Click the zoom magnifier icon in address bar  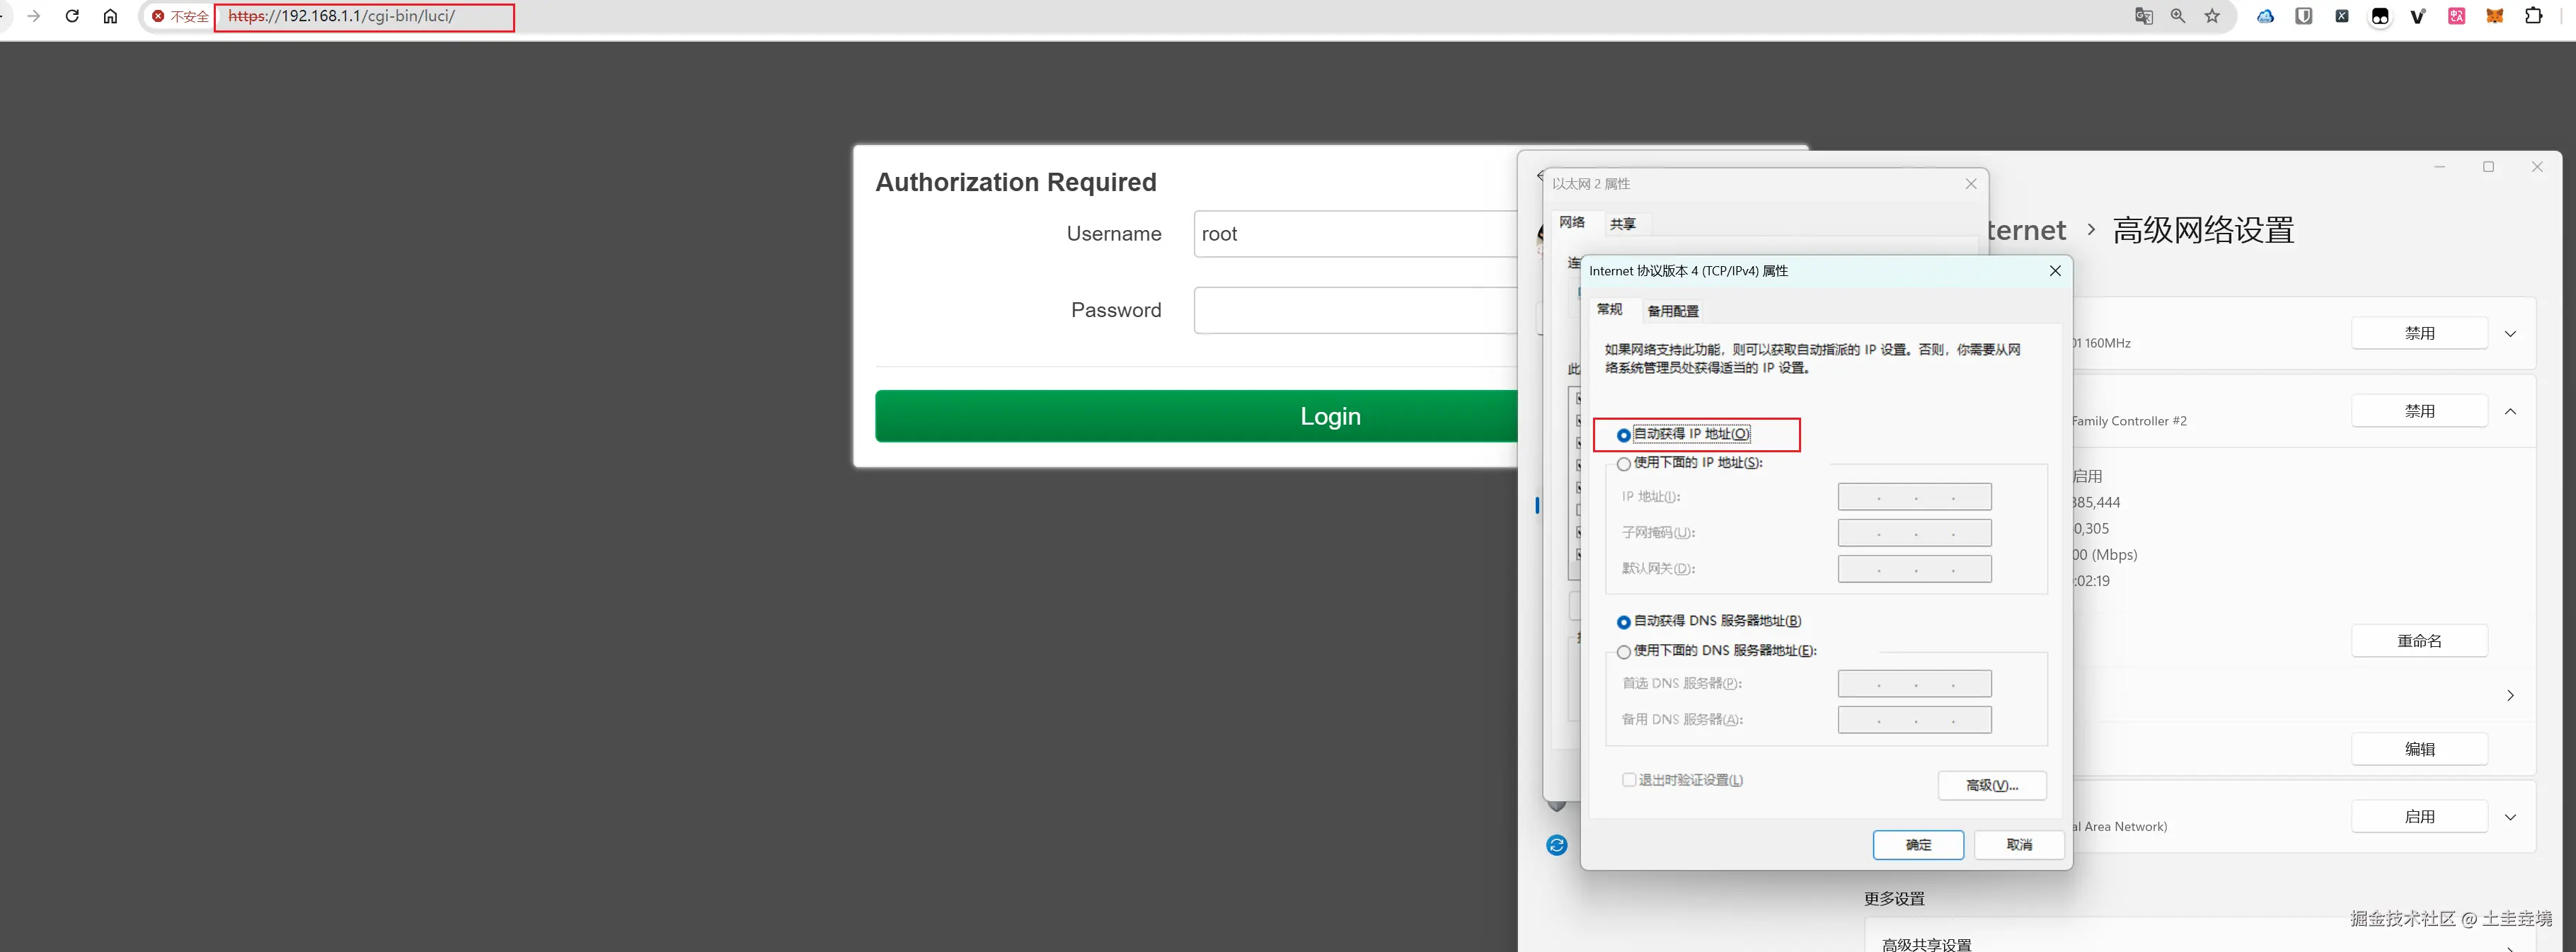(x=2177, y=16)
